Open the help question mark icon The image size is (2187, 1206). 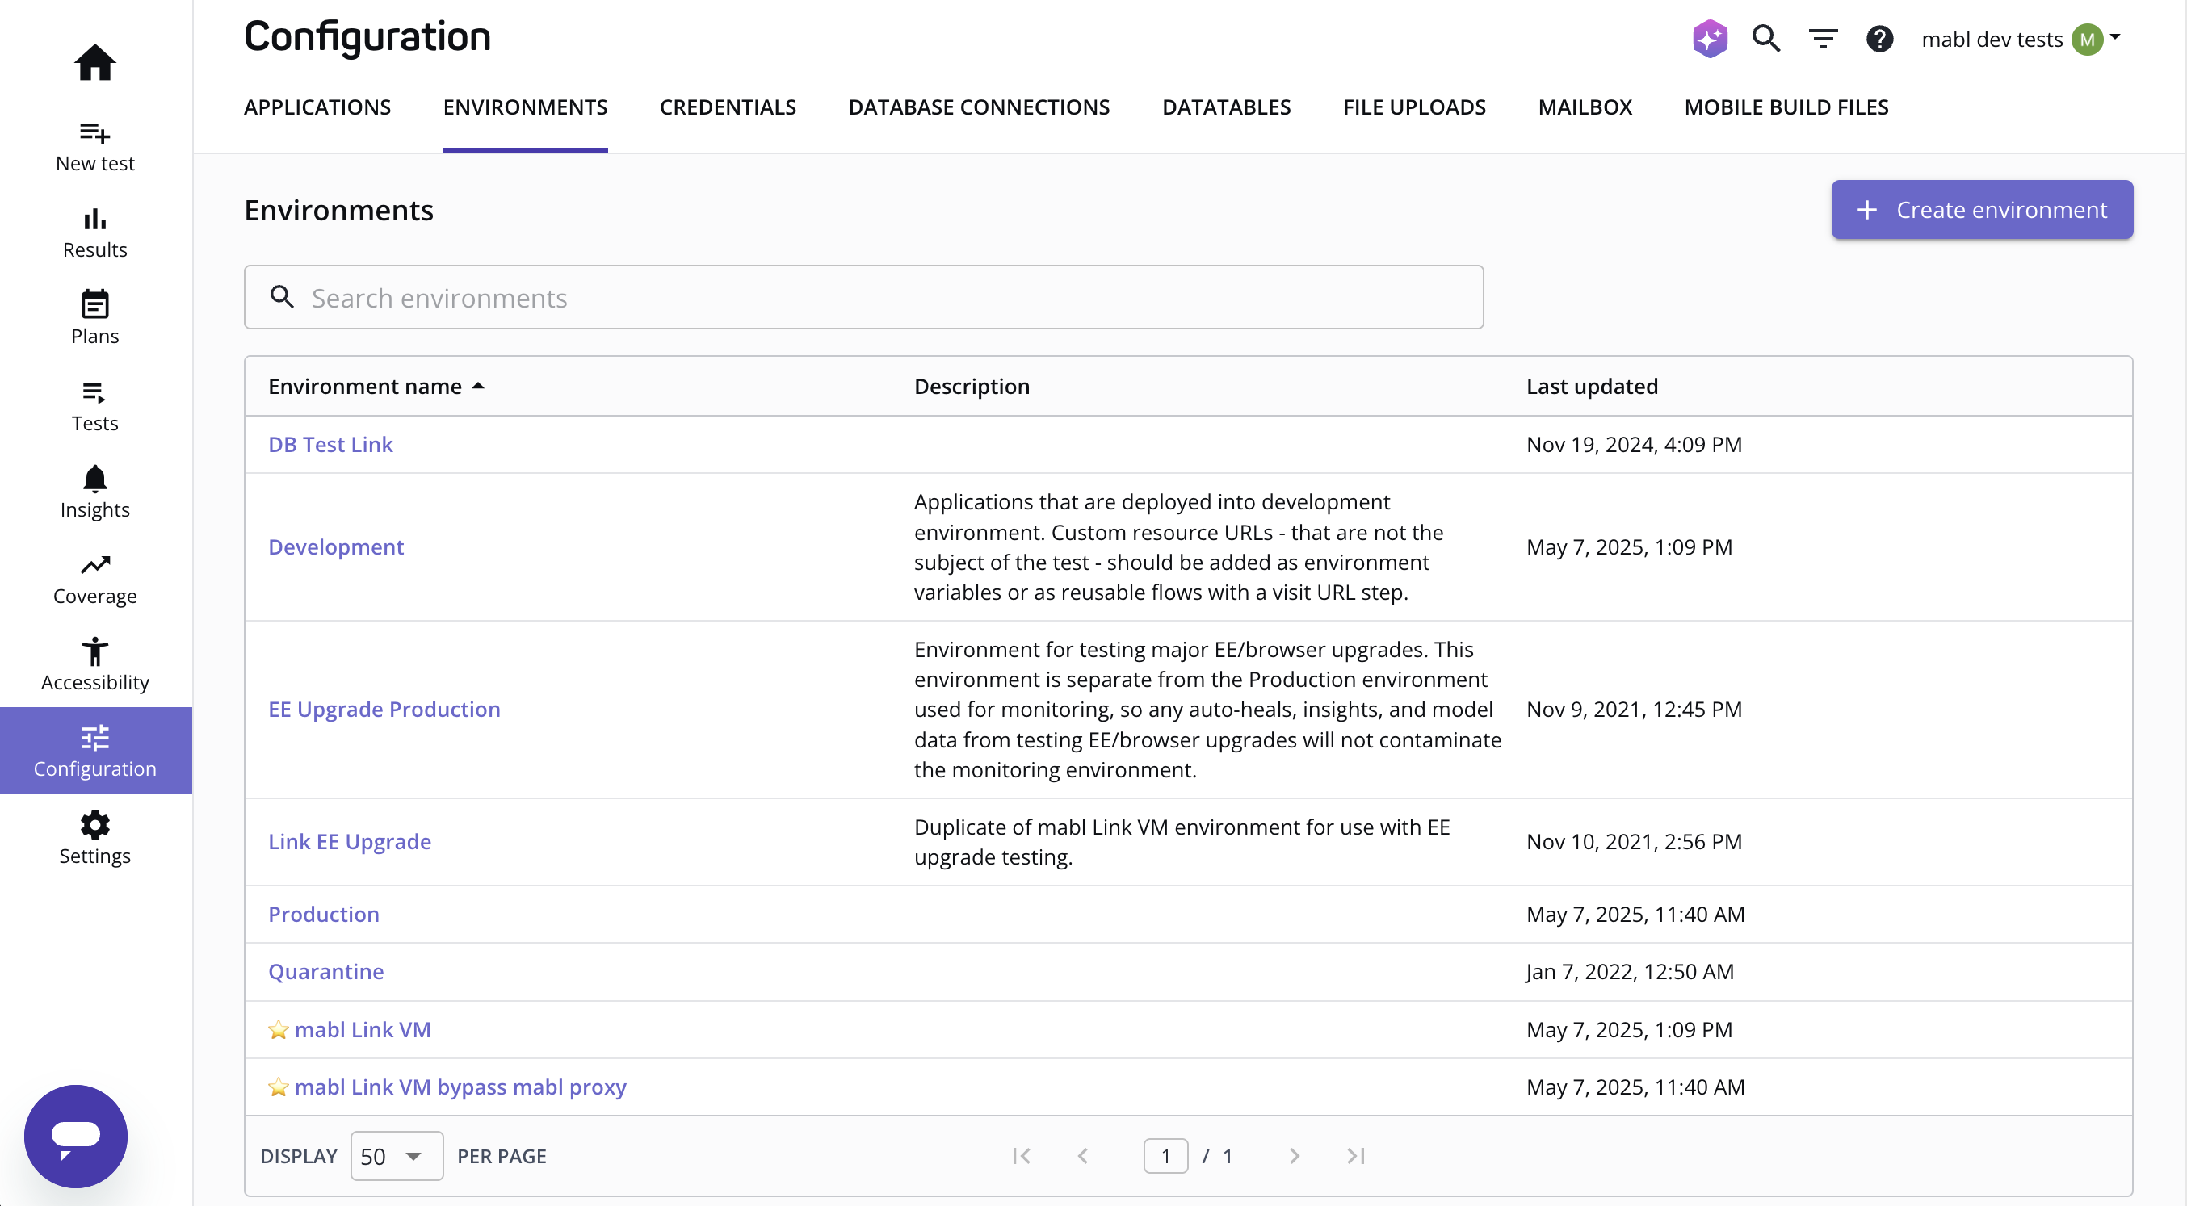pyautogui.click(x=1879, y=38)
